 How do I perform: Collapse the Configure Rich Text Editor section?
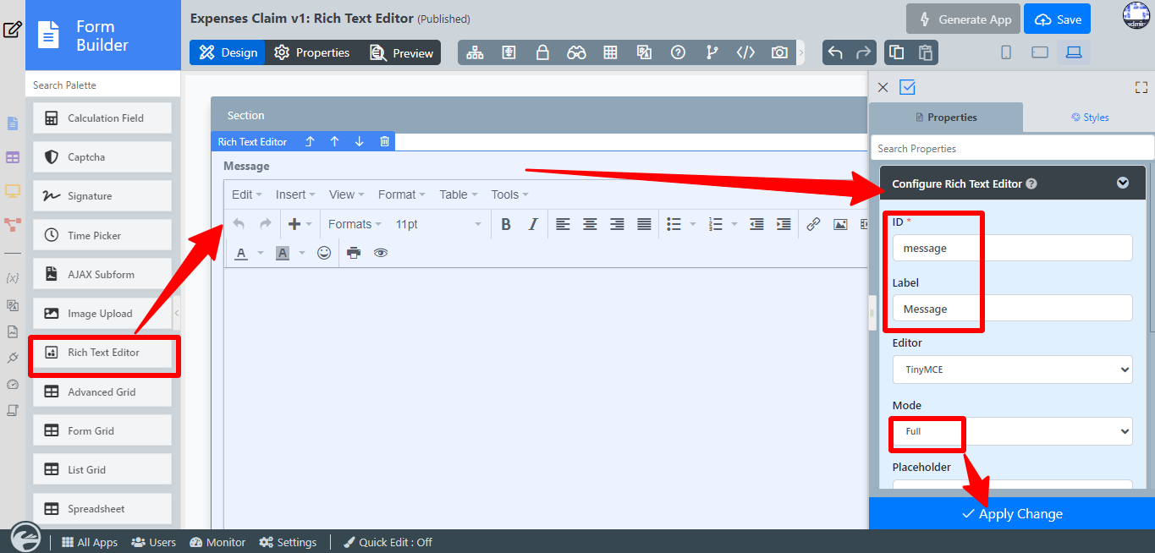click(1123, 183)
